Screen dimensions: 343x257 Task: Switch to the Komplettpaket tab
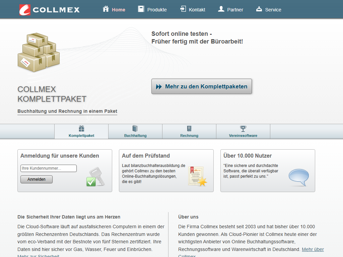click(81, 132)
